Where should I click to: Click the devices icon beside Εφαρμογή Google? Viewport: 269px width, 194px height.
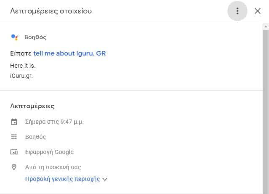click(14, 152)
